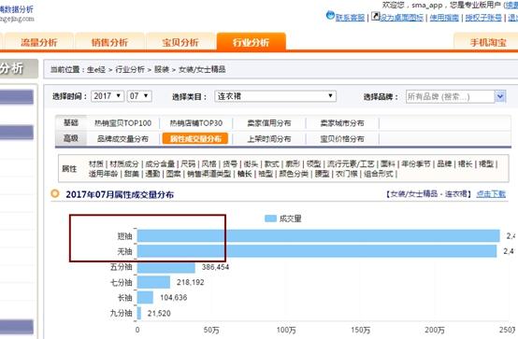518x339 pixels.
Task: Select the 属性成交量分布 sub-tab
Action: click(195, 138)
